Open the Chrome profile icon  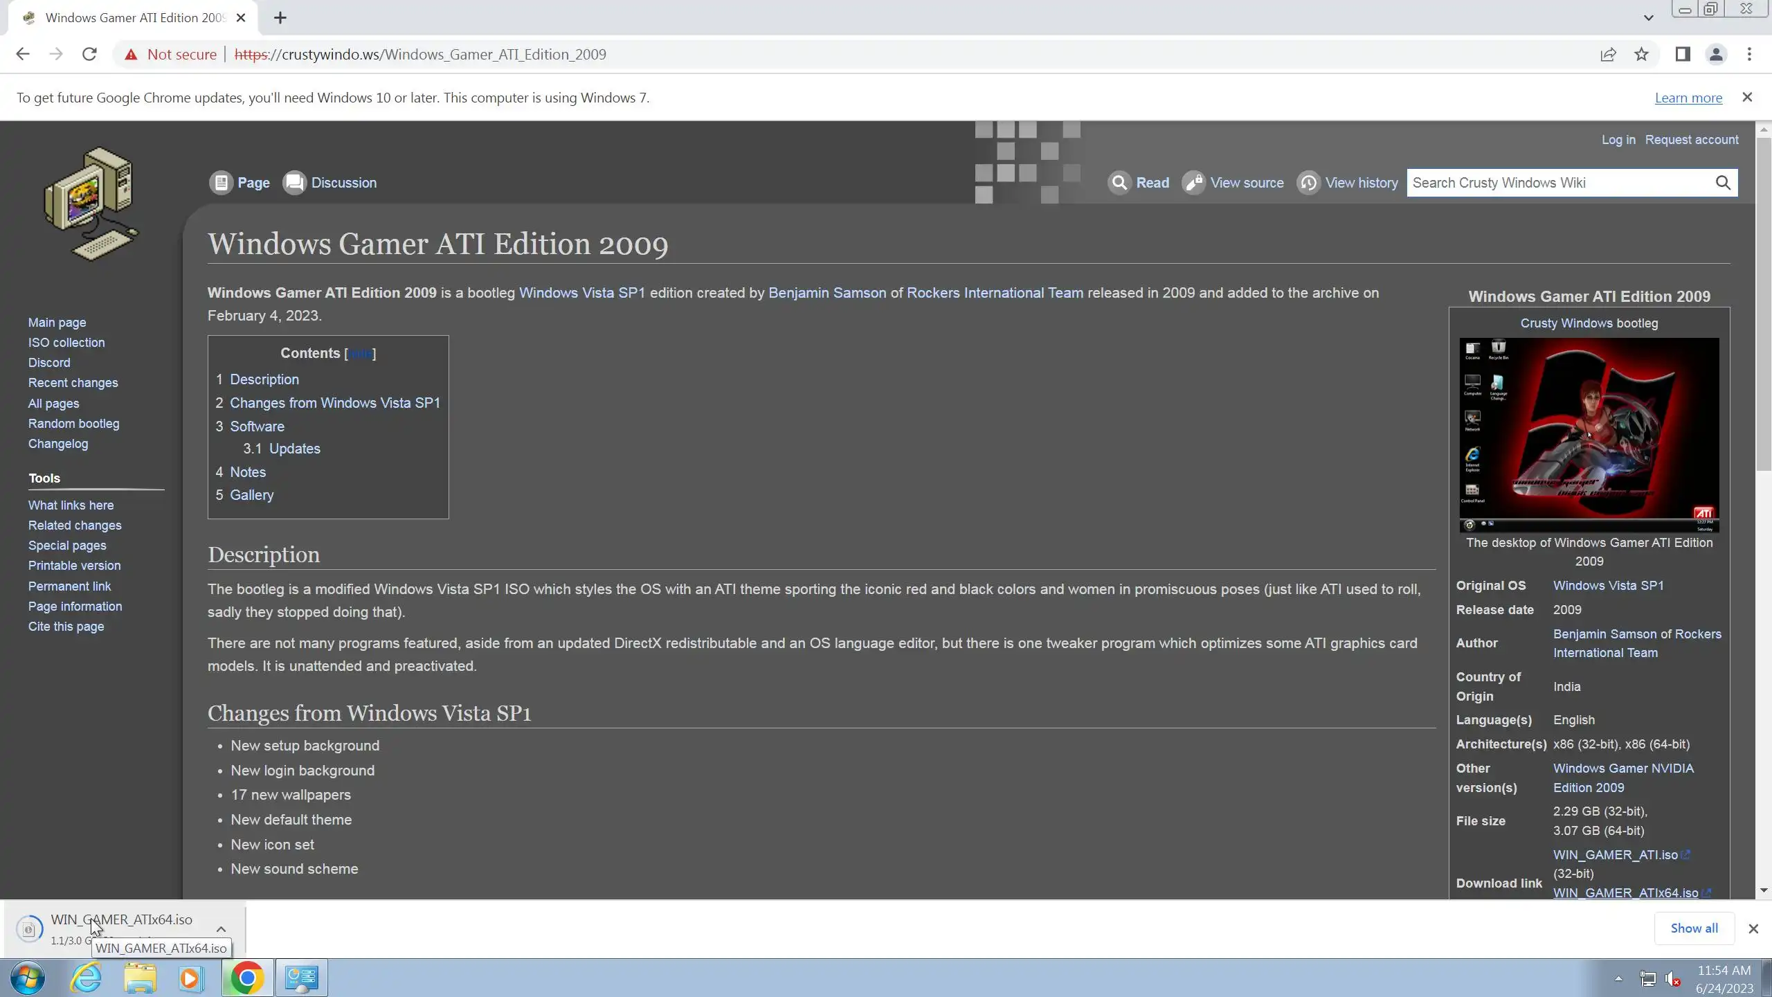(1716, 54)
